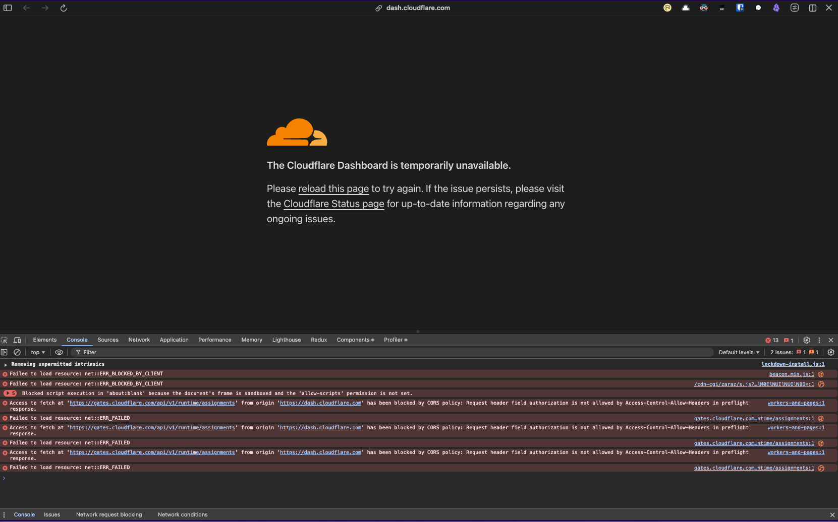
Task: Open the blue shield password manager extension
Action: pyautogui.click(x=740, y=8)
